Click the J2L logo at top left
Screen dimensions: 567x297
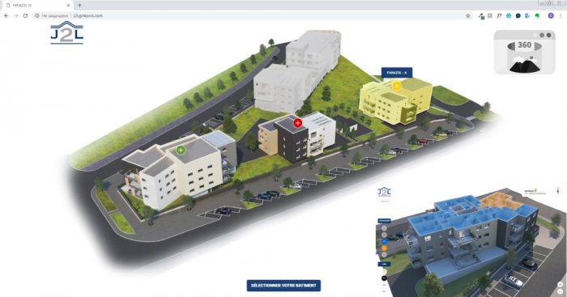pos(67,33)
